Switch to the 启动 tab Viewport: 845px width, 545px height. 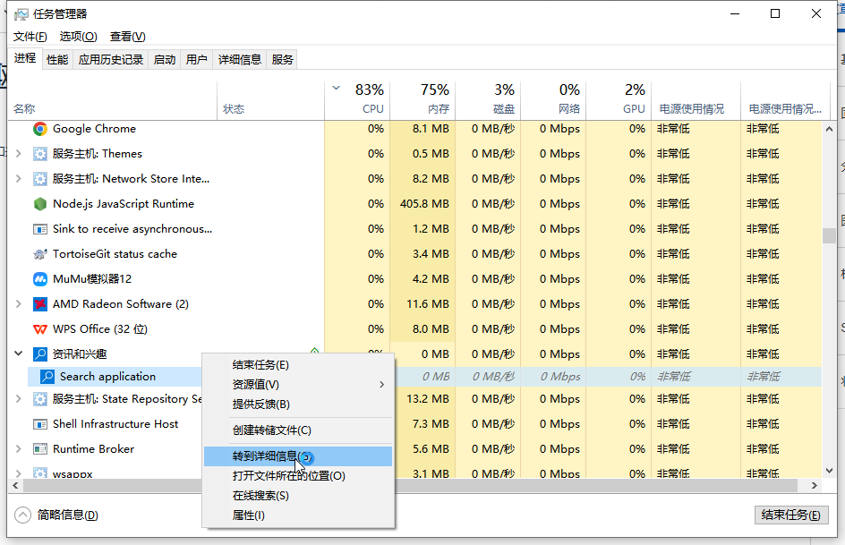165,59
